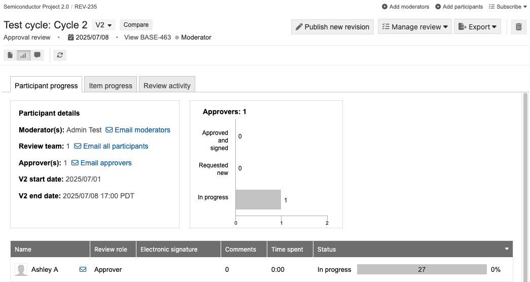Switch to the Item progress tab
The height and width of the screenshot is (282, 530).
(111, 86)
